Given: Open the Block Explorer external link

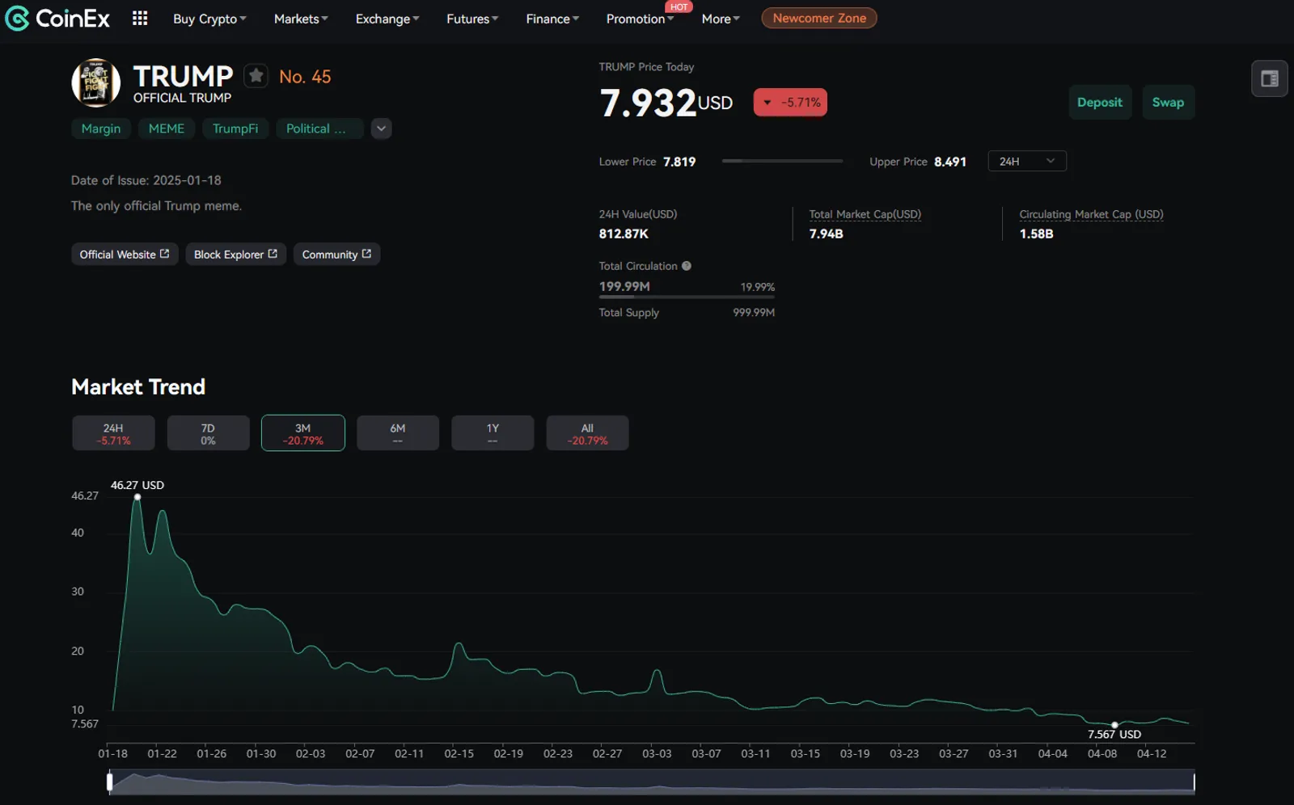Looking at the screenshot, I should pos(235,255).
